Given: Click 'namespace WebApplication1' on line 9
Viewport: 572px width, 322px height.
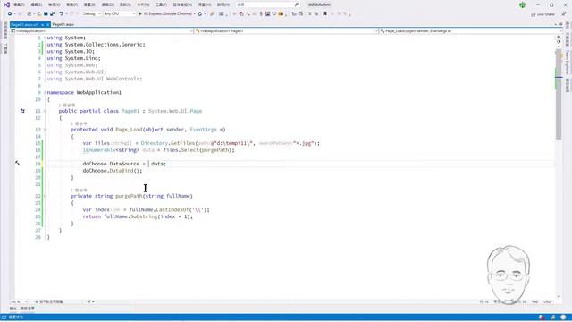Looking at the screenshot, I should (x=84, y=92).
